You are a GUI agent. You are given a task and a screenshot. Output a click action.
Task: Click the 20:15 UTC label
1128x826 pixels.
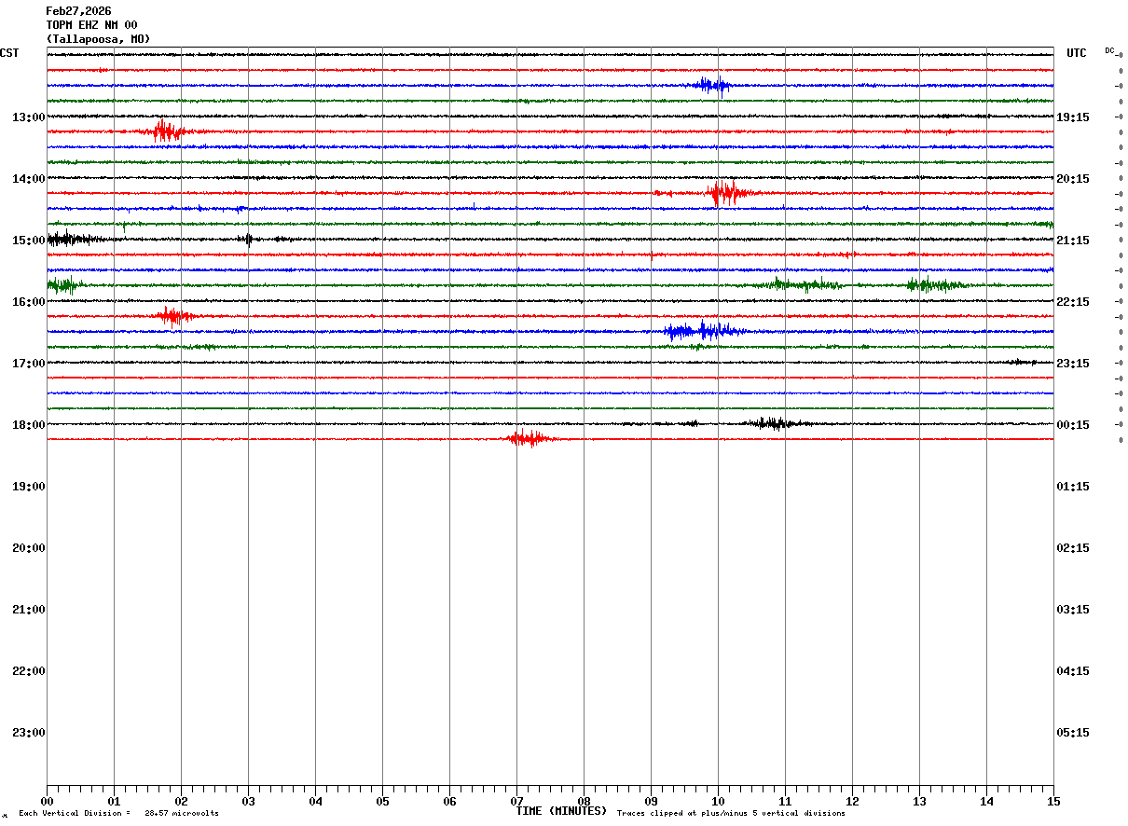[x=1073, y=178]
